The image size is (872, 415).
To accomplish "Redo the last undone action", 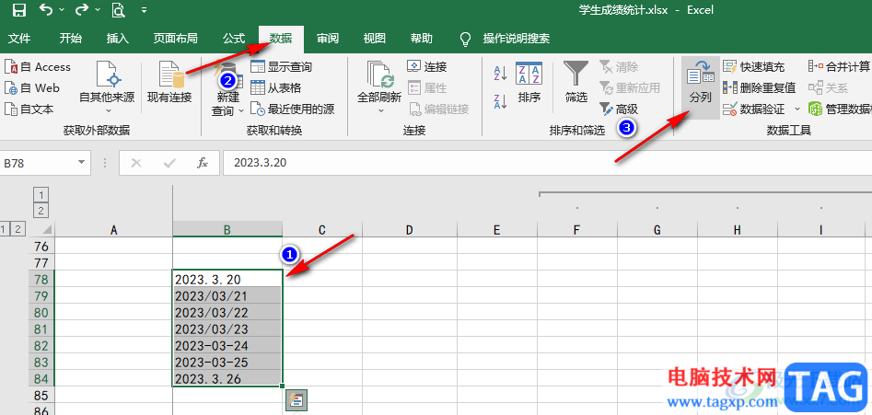I will click(x=82, y=9).
